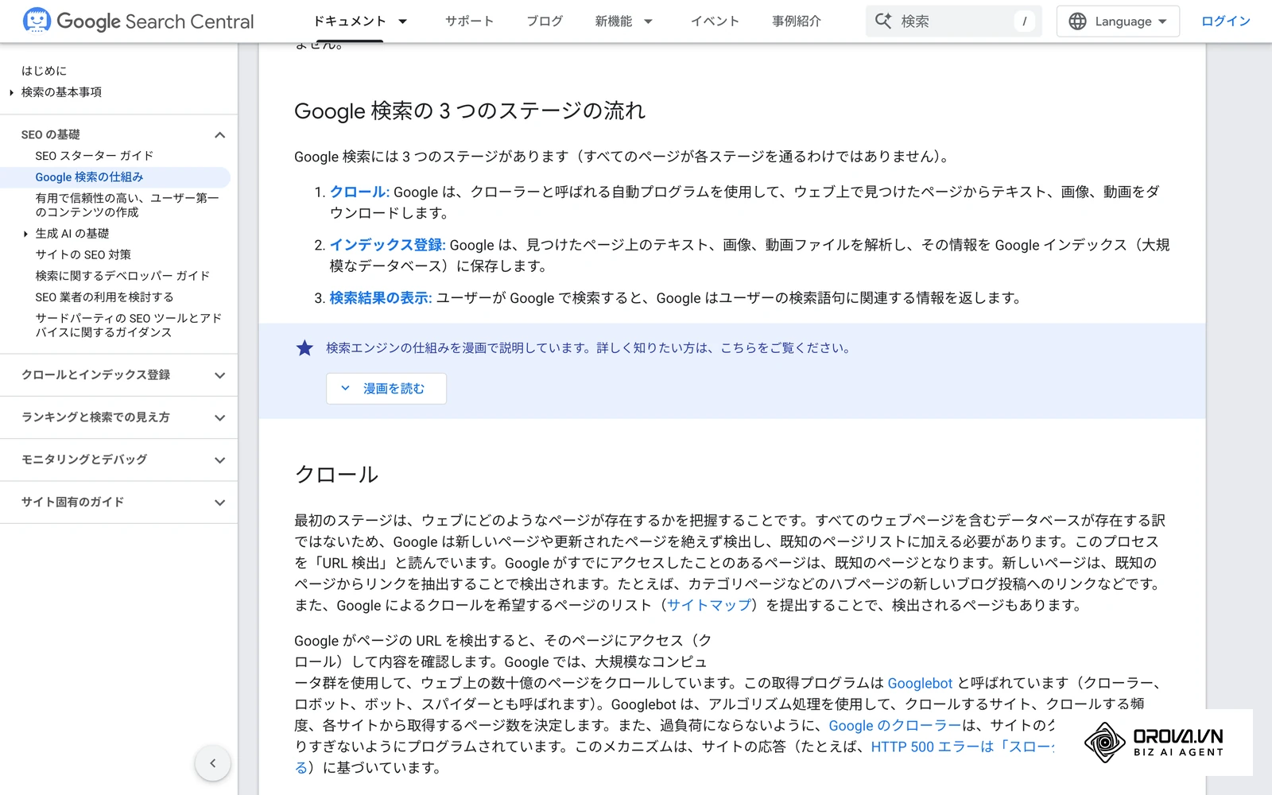The height and width of the screenshot is (795, 1272).
Task: Select SEO 業者の利用を検討する
Action: [104, 297]
